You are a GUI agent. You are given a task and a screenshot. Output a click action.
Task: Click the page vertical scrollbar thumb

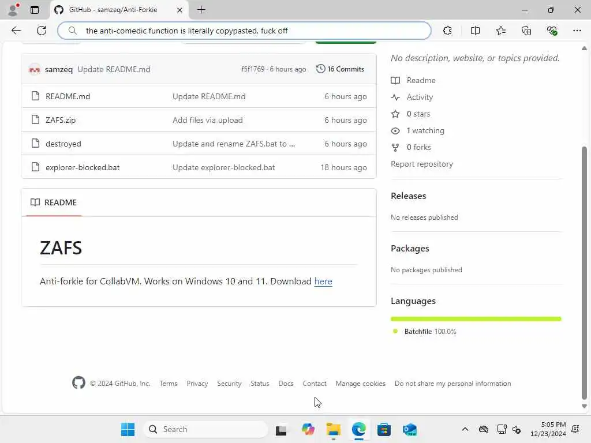[584, 273]
